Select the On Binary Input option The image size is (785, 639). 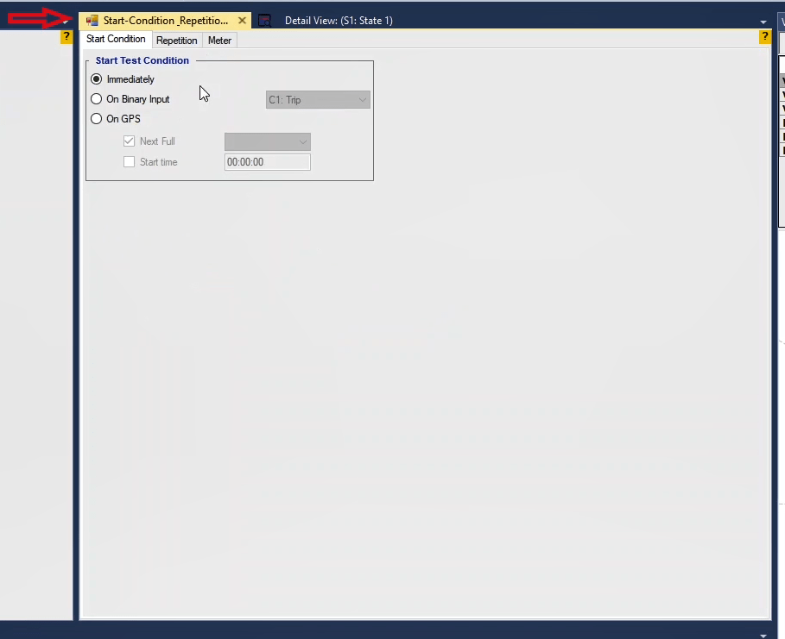tap(97, 99)
